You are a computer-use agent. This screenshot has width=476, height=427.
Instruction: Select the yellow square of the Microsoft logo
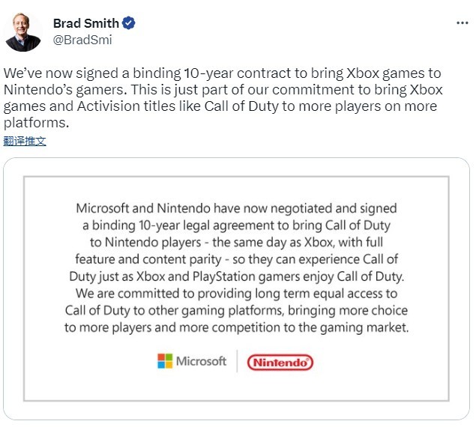pos(169,365)
